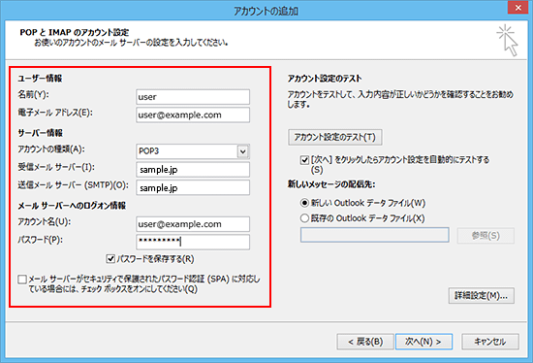
Task: Click the 名前(Y) name input field
Action: coord(193,97)
